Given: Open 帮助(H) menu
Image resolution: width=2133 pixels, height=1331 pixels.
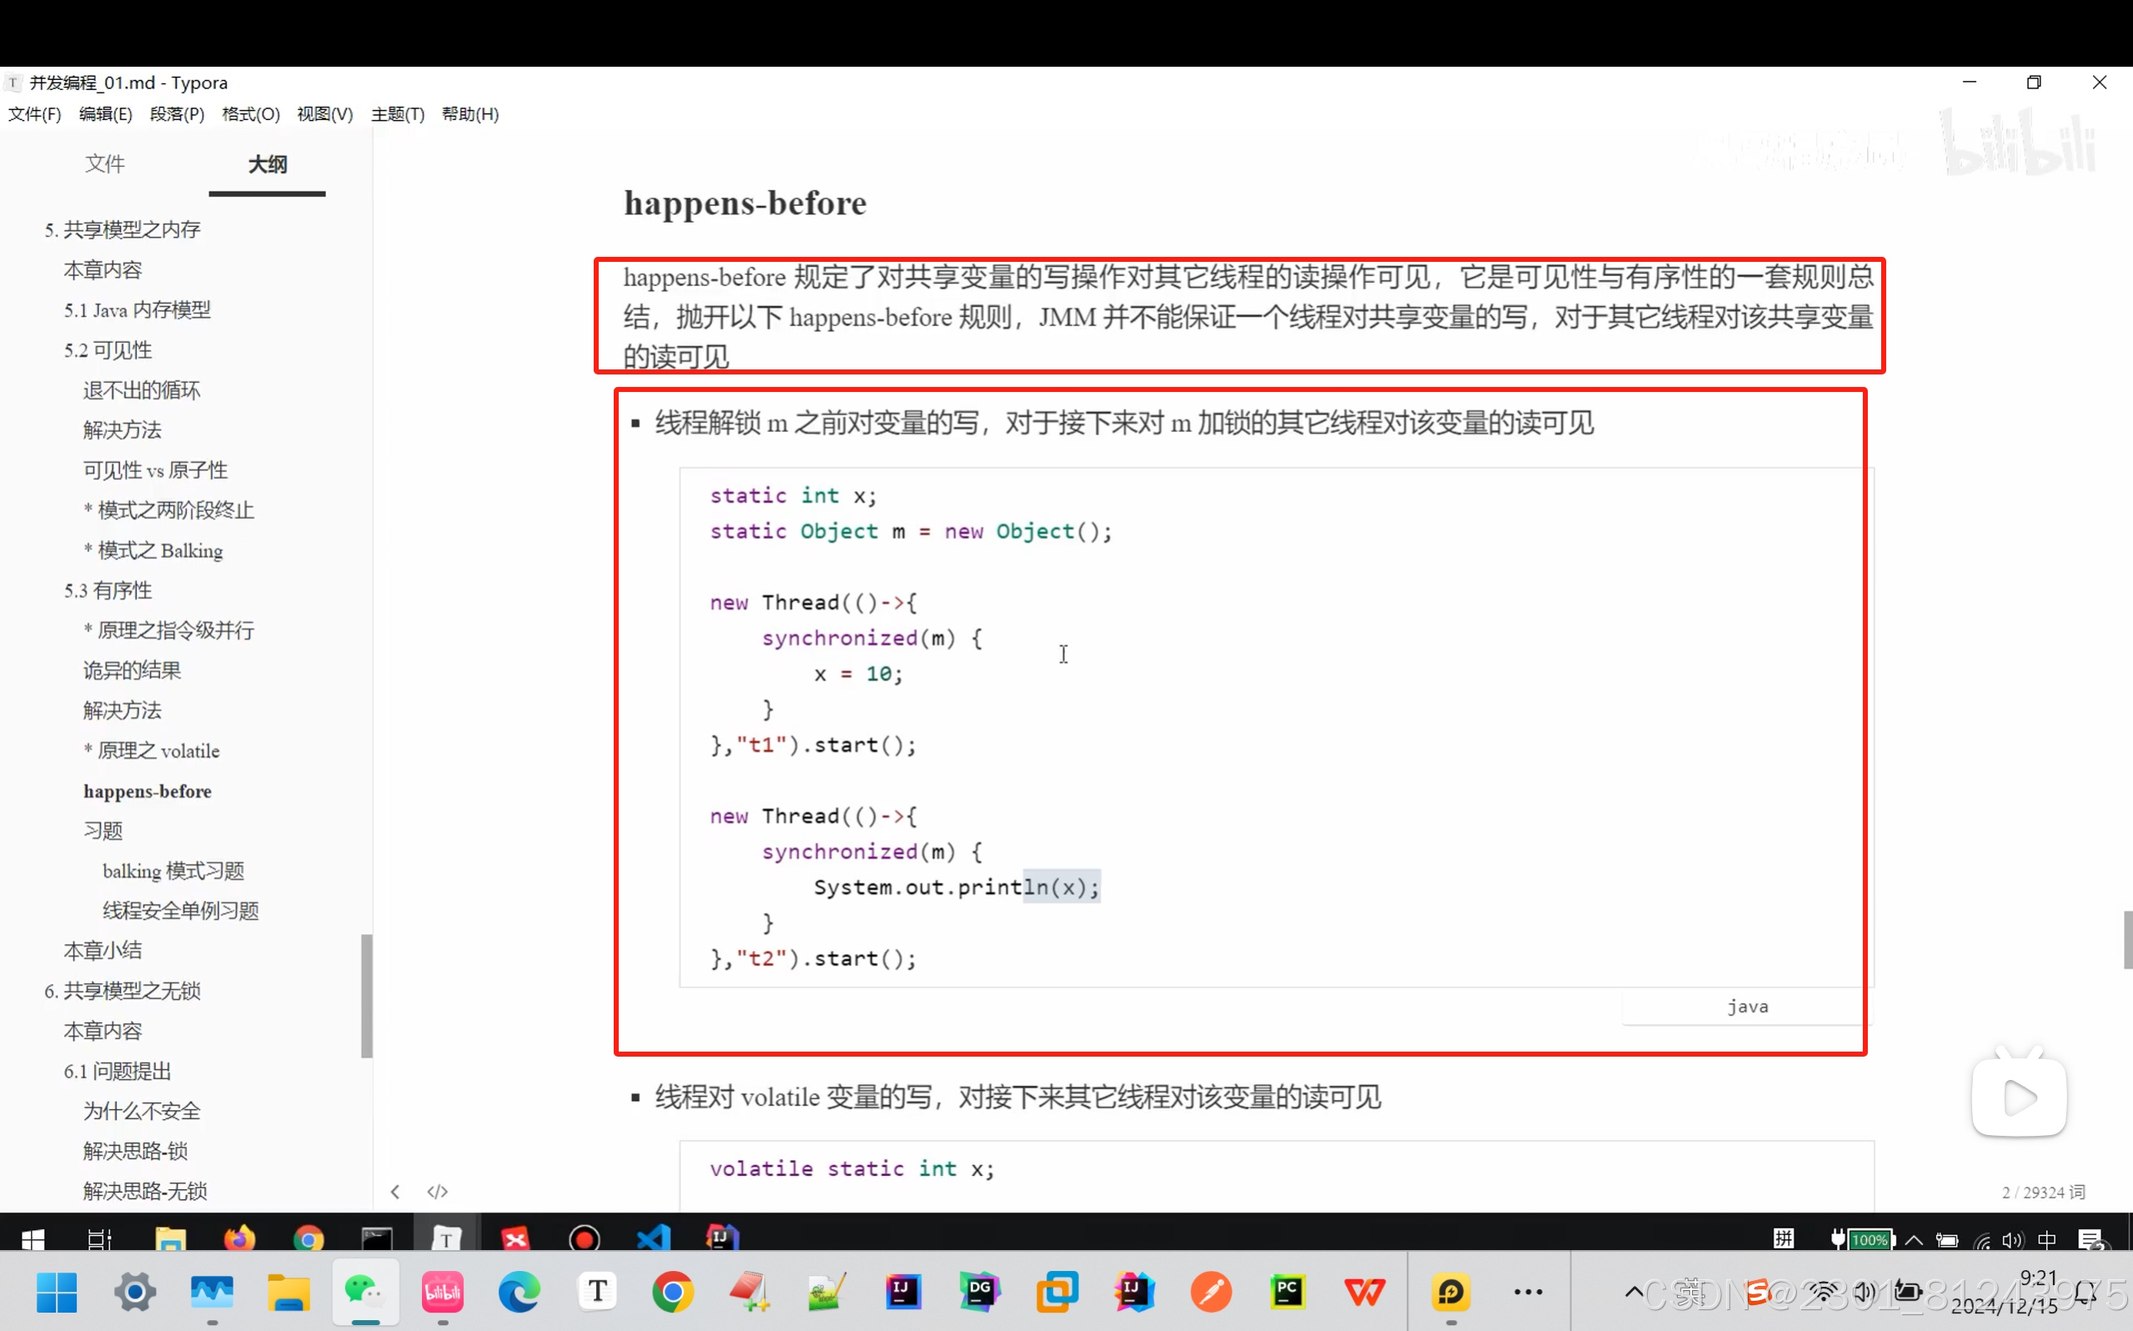Looking at the screenshot, I should [x=470, y=113].
